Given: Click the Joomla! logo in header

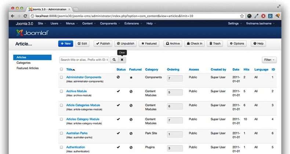Looking at the screenshot, I should 32,33.
